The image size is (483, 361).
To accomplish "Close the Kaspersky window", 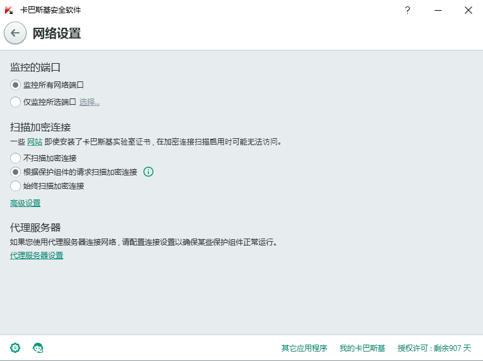I will pyautogui.click(x=468, y=10).
